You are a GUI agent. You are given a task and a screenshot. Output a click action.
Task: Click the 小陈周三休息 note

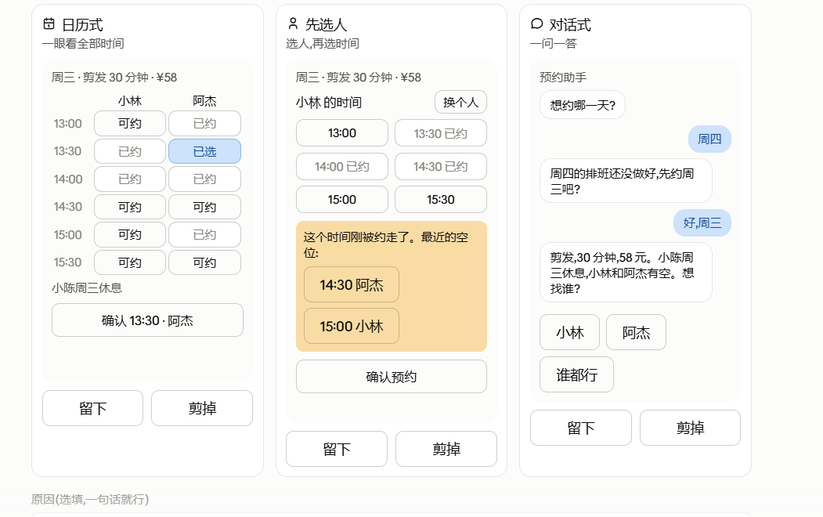(87, 287)
